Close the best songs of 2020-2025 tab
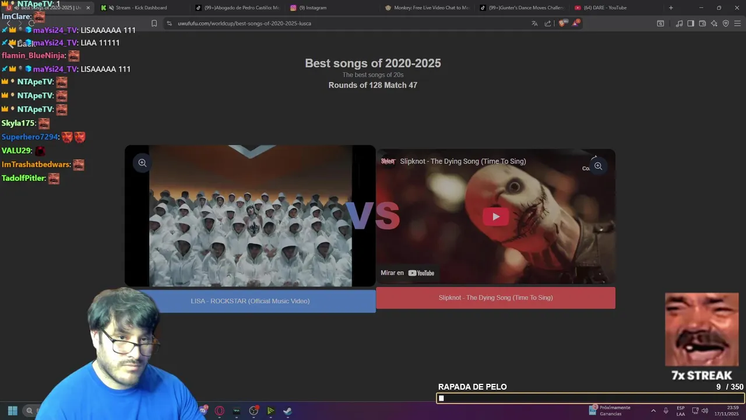Screen dimensions: 746x420 coord(88,8)
